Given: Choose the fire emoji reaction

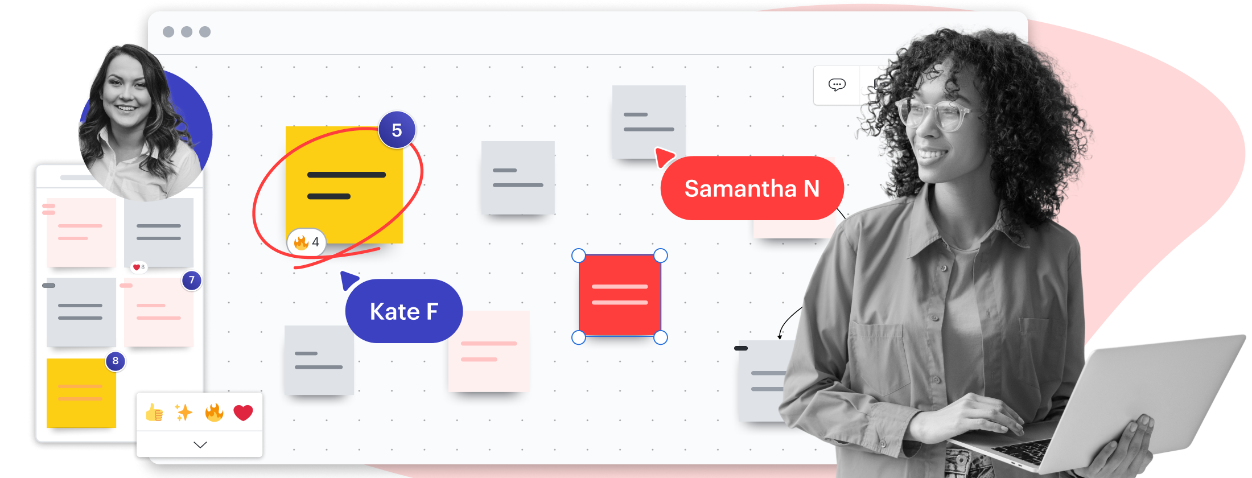Looking at the screenshot, I should tap(214, 413).
